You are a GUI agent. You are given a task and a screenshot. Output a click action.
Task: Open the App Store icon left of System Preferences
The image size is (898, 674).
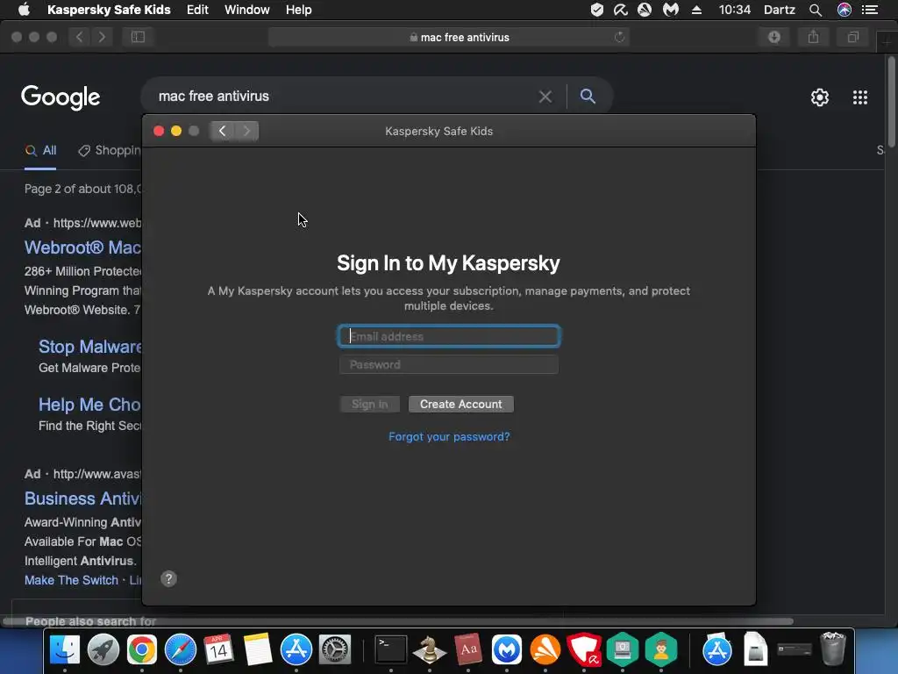pyautogui.click(x=296, y=649)
